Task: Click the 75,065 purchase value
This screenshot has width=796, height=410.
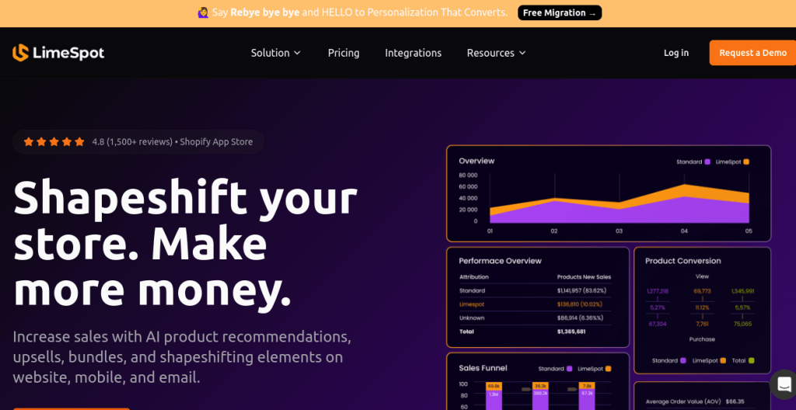Action: [x=742, y=324]
